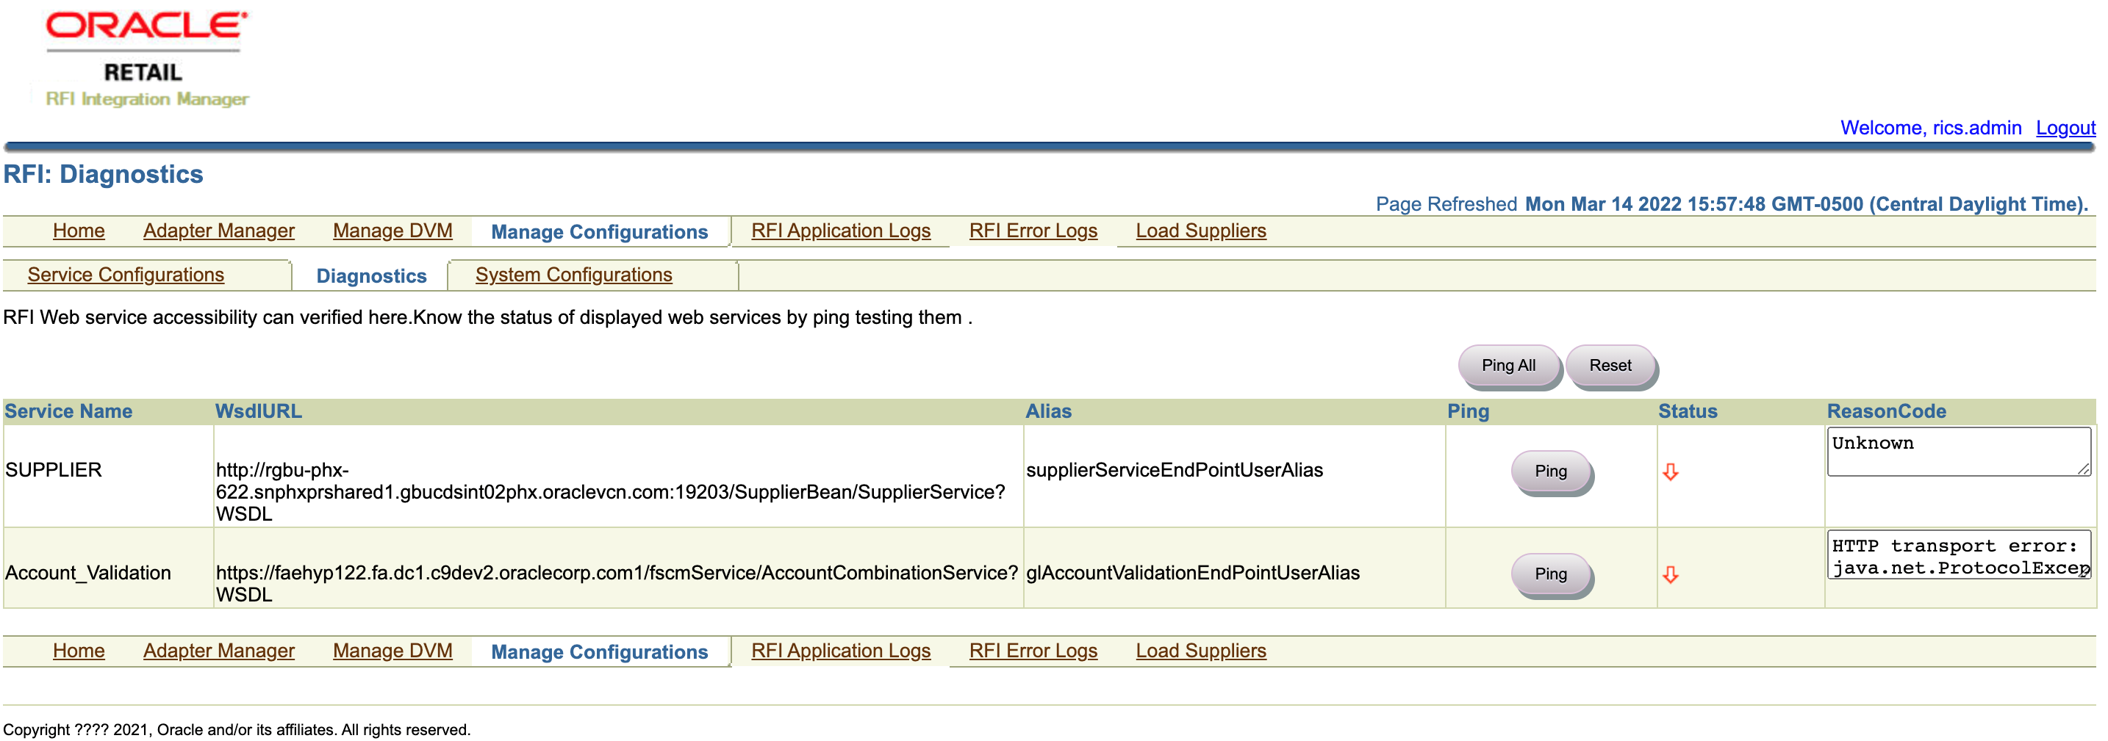Open the Diagnostics tab
Image resolution: width=2108 pixels, height=741 pixels.
pyautogui.click(x=371, y=275)
